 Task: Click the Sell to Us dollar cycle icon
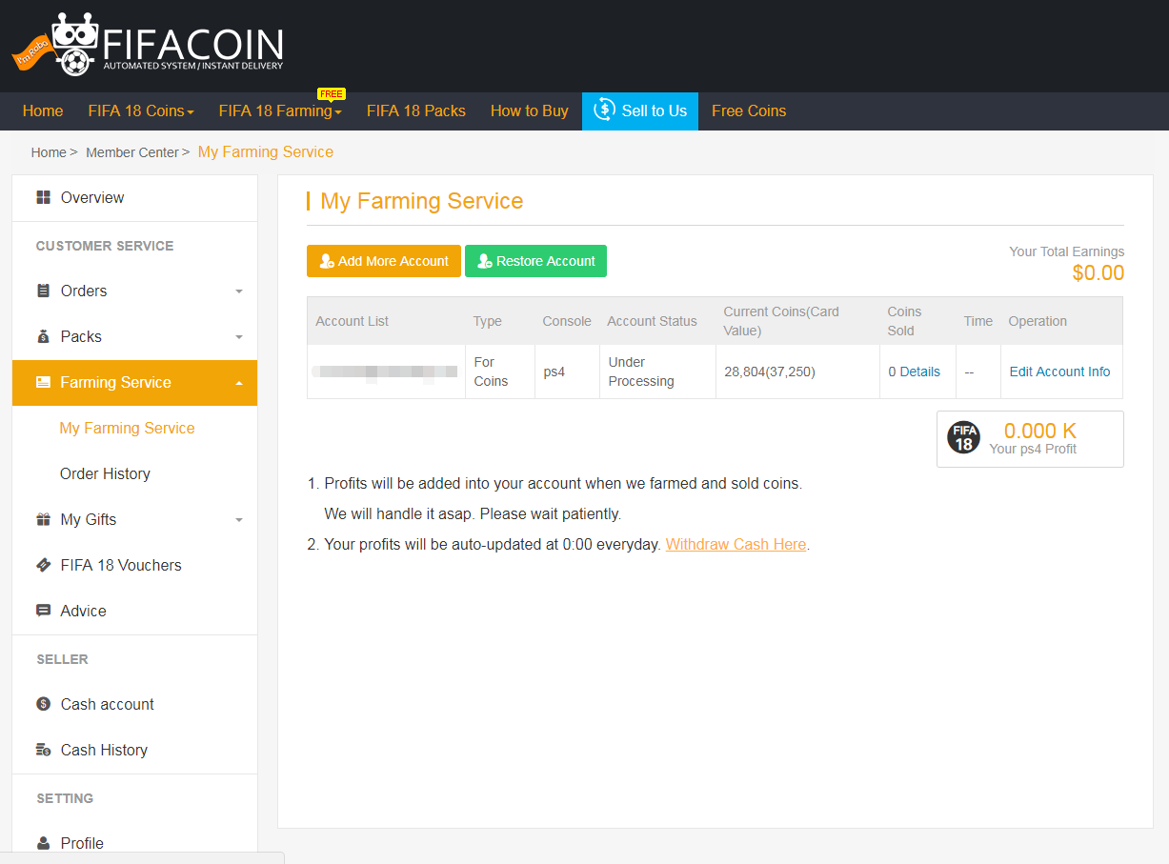tap(604, 110)
